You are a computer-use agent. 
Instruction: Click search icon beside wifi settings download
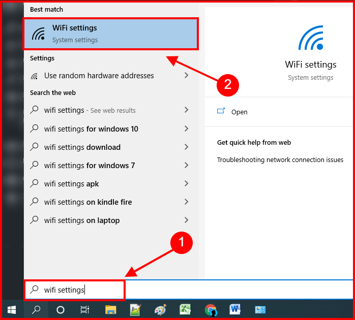34,147
